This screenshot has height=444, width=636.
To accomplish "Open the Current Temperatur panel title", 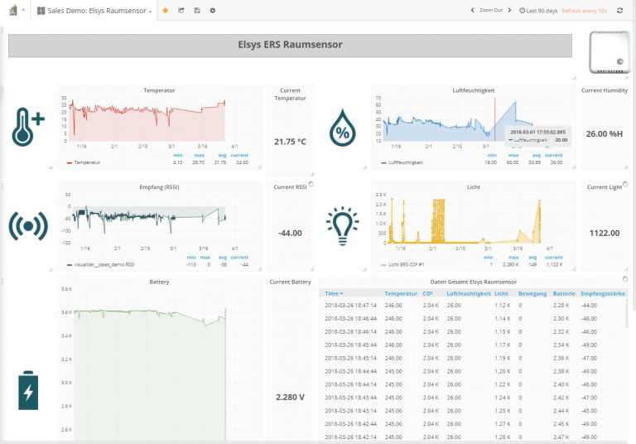I will [x=290, y=94].
